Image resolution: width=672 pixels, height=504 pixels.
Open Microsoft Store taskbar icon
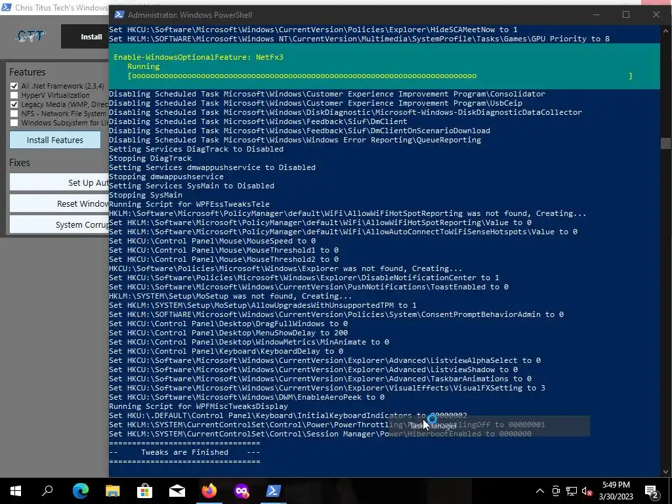[x=145, y=491]
